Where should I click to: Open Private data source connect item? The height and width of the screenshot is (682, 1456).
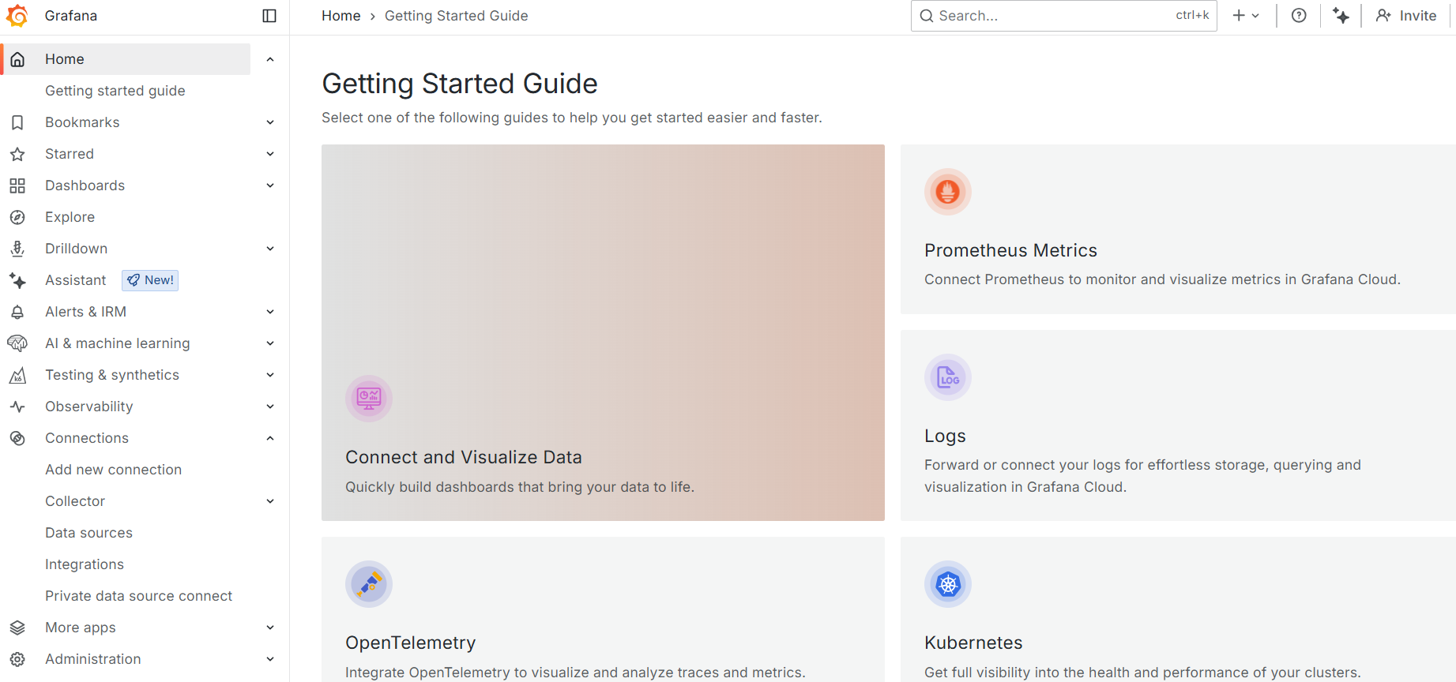(139, 596)
